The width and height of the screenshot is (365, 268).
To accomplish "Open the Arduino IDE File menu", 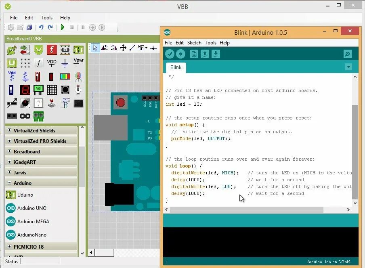I will (168, 43).
